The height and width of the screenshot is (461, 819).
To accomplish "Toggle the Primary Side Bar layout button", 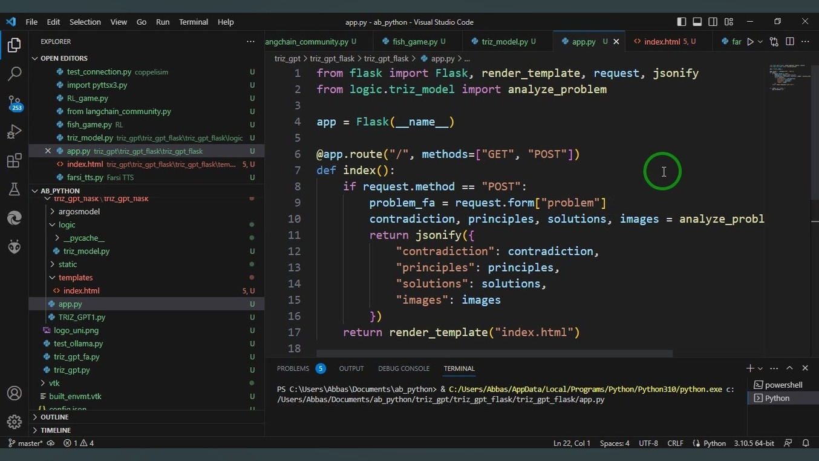I will 681,22.
